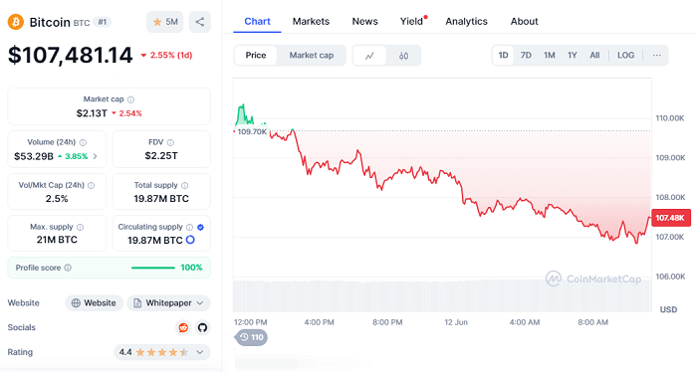Viewport: 696px width, 372px height.
Task: Switch to line chart view icon
Action: click(x=369, y=56)
